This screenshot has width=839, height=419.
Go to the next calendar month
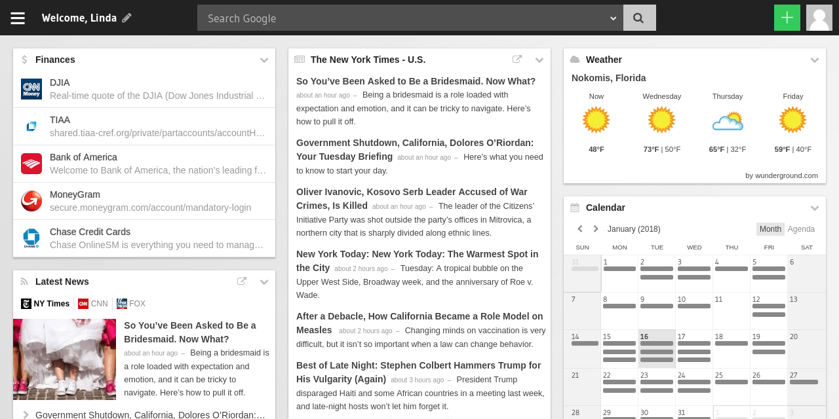point(596,229)
